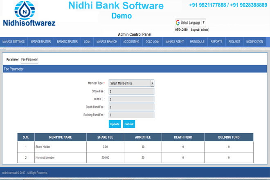The width and height of the screenshot is (270, 180).
Task: Click the phone number text in header
Action: (228, 5)
